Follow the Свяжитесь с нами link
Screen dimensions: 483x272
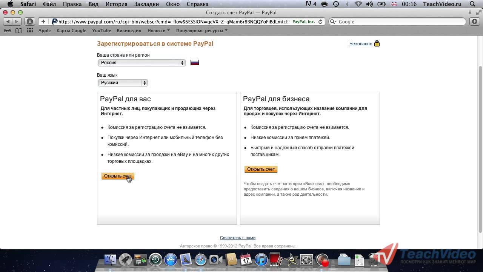(x=238, y=238)
